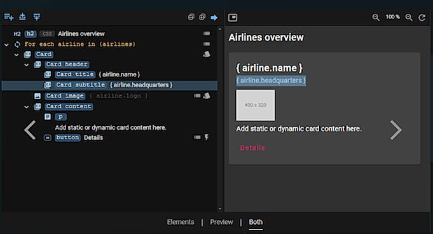
Task: Click the insert element below icon
Action: [x=37, y=17]
